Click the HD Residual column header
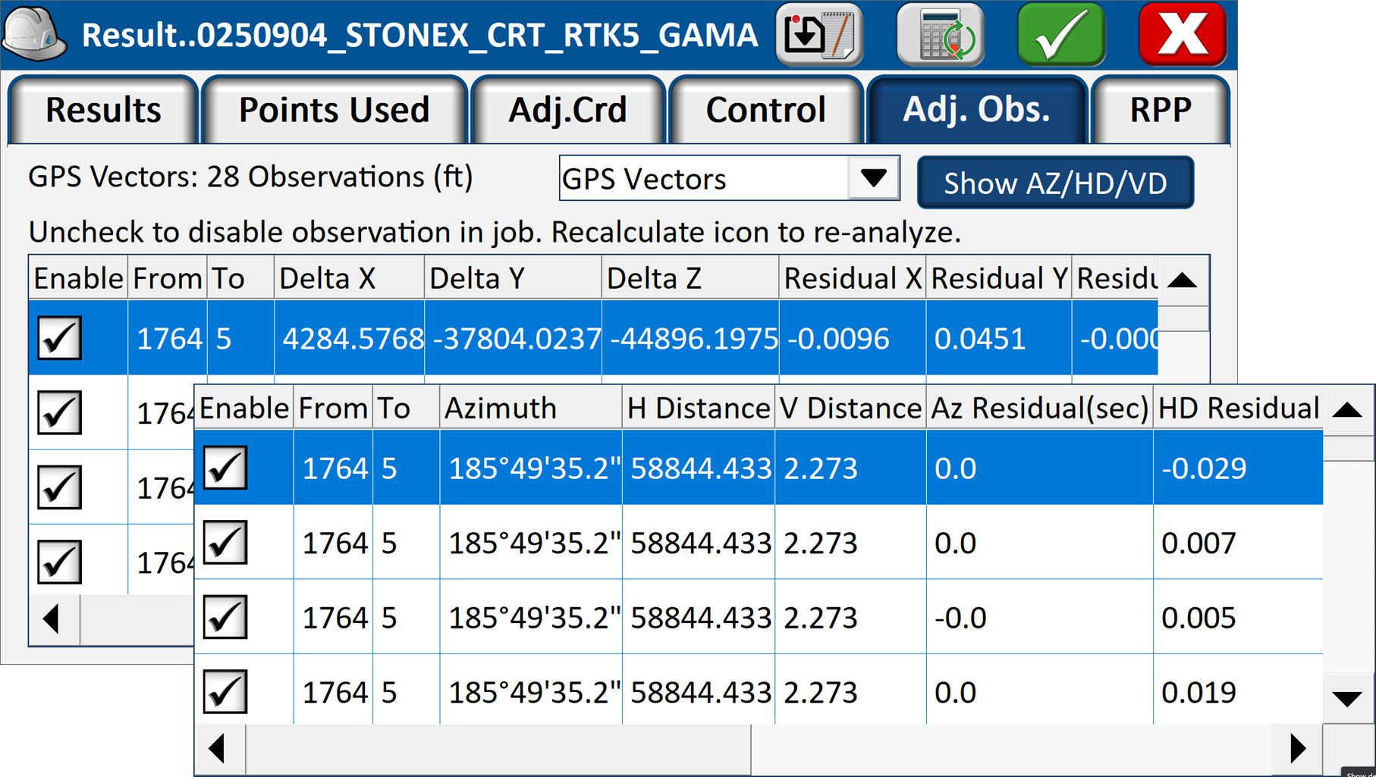The width and height of the screenshot is (1376, 777). coord(1238,409)
